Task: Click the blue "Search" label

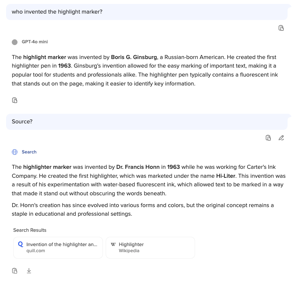Action: [29, 152]
